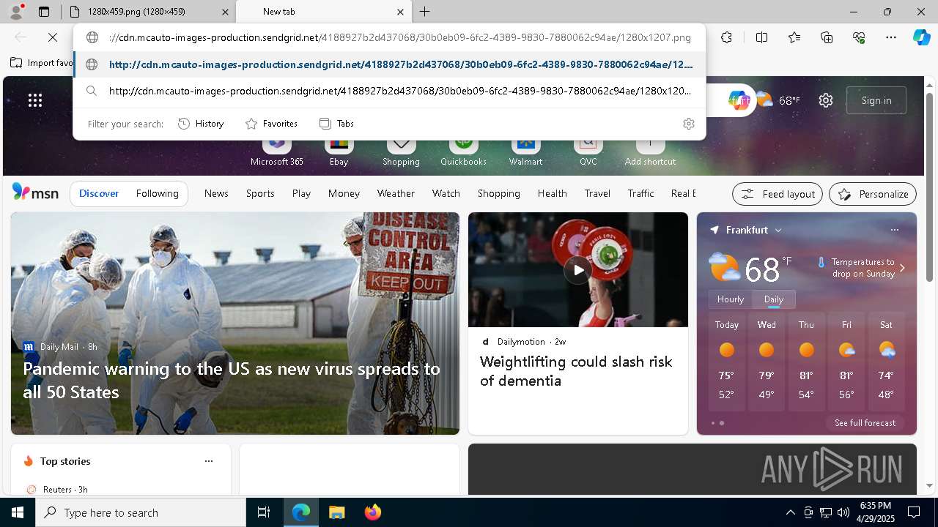Open Favorites star icon in toolbar
Image resolution: width=938 pixels, height=527 pixels.
(x=794, y=37)
